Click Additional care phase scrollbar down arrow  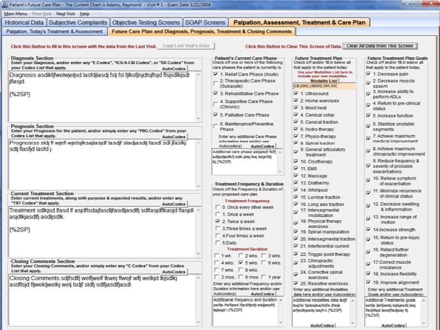(x=280, y=171)
